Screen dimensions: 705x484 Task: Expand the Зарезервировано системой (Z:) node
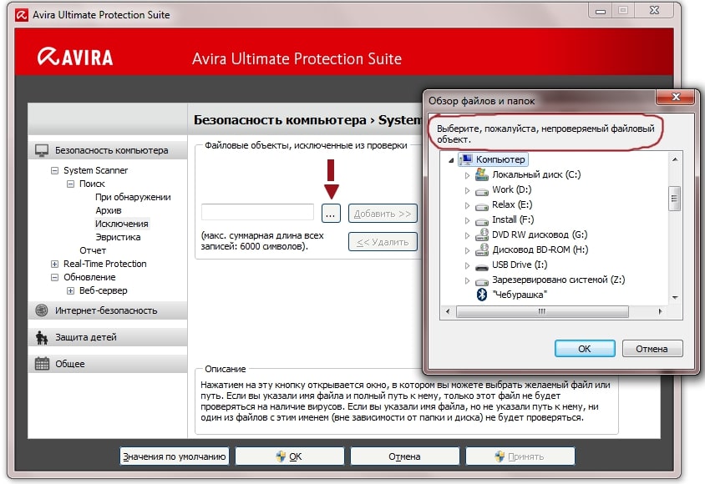click(467, 280)
